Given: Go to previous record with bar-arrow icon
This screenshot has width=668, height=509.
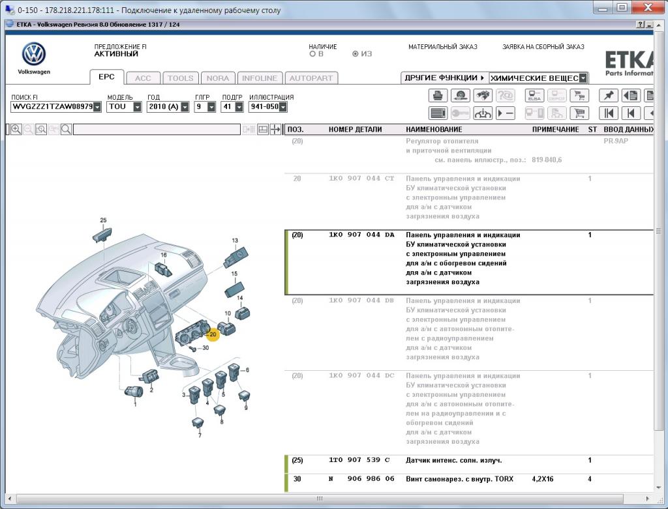Looking at the screenshot, I should coord(631,113).
